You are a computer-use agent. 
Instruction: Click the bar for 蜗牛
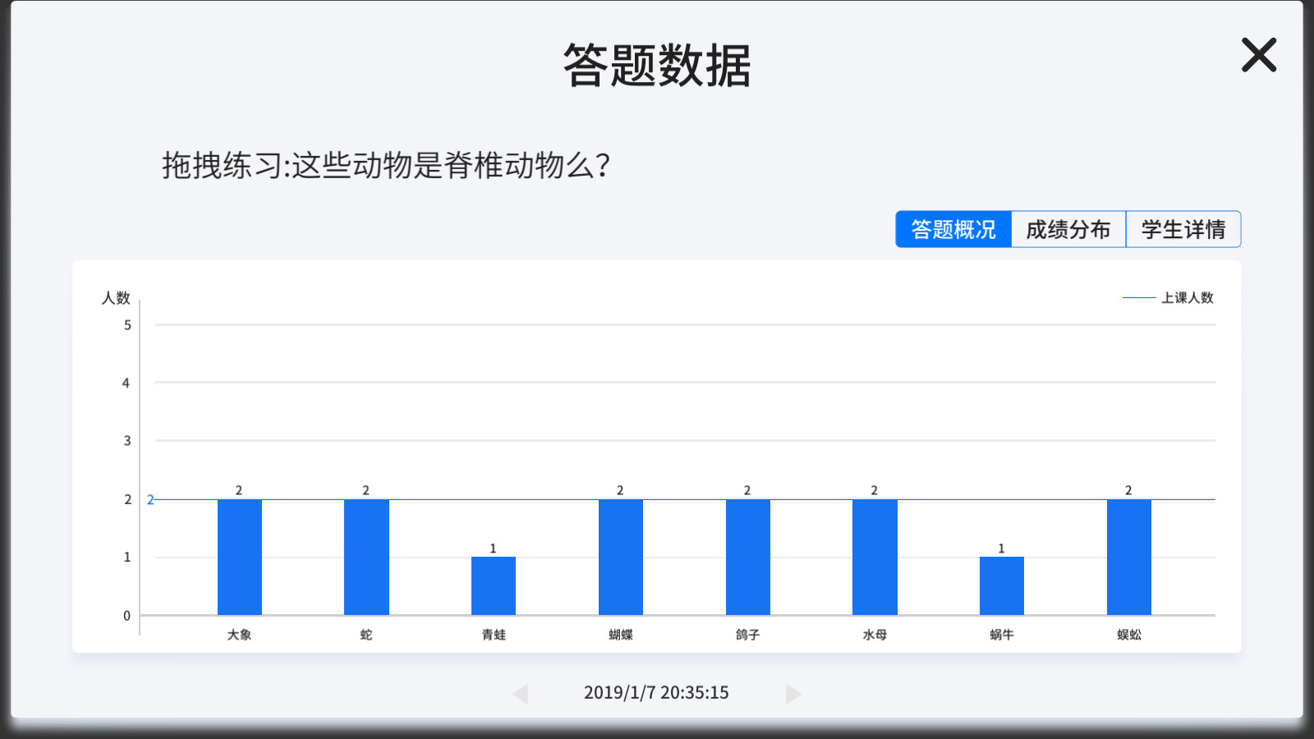[1001, 585]
